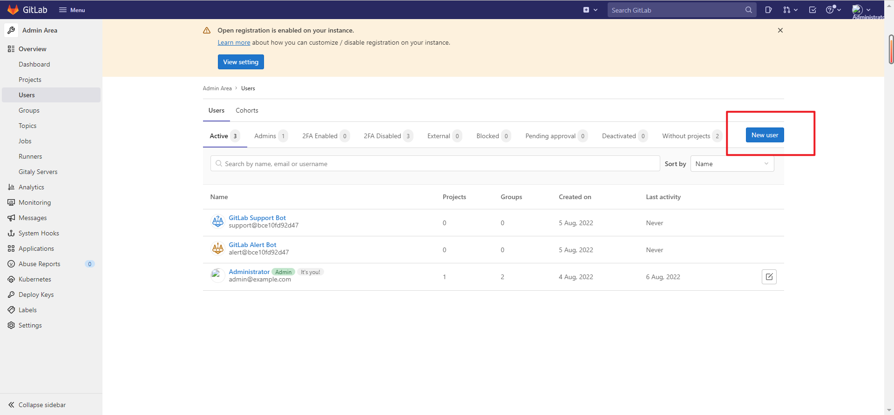The width and height of the screenshot is (894, 415).
Task: Click the Kubernetes icon in sidebar
Action: pyautogui.click(x=11, y=279)
